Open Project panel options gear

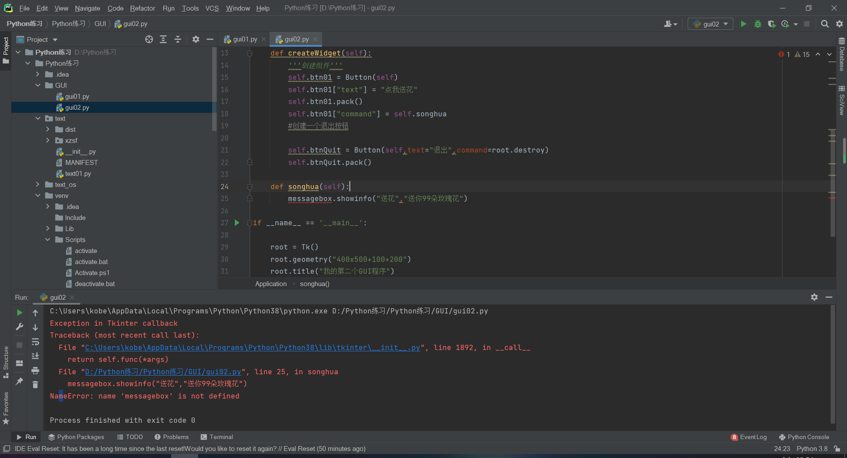coord(196,39)
